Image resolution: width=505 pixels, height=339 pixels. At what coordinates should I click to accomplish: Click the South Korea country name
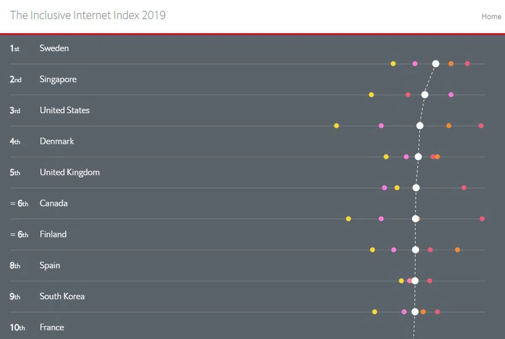(x=62, y=297)
